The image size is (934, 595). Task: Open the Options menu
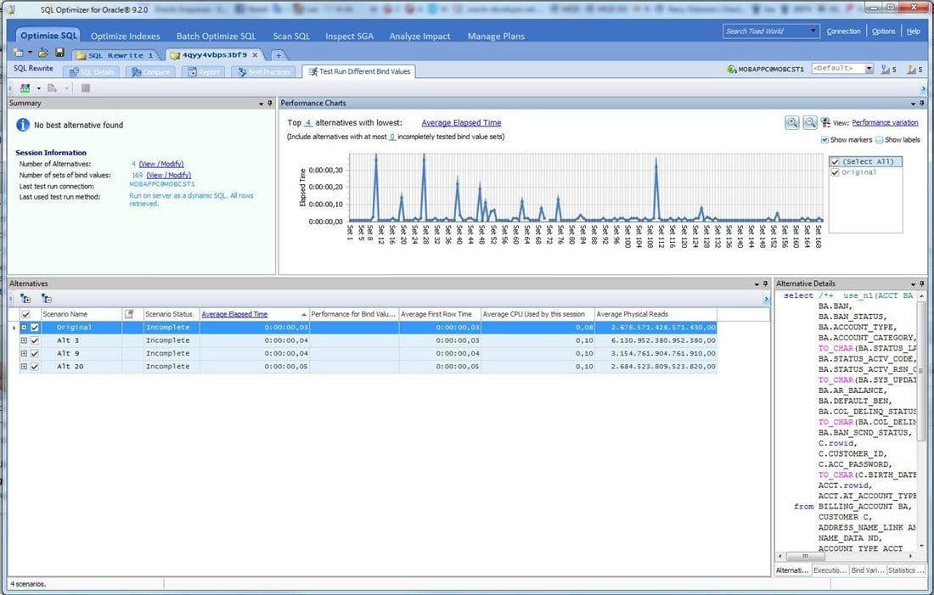883,31
